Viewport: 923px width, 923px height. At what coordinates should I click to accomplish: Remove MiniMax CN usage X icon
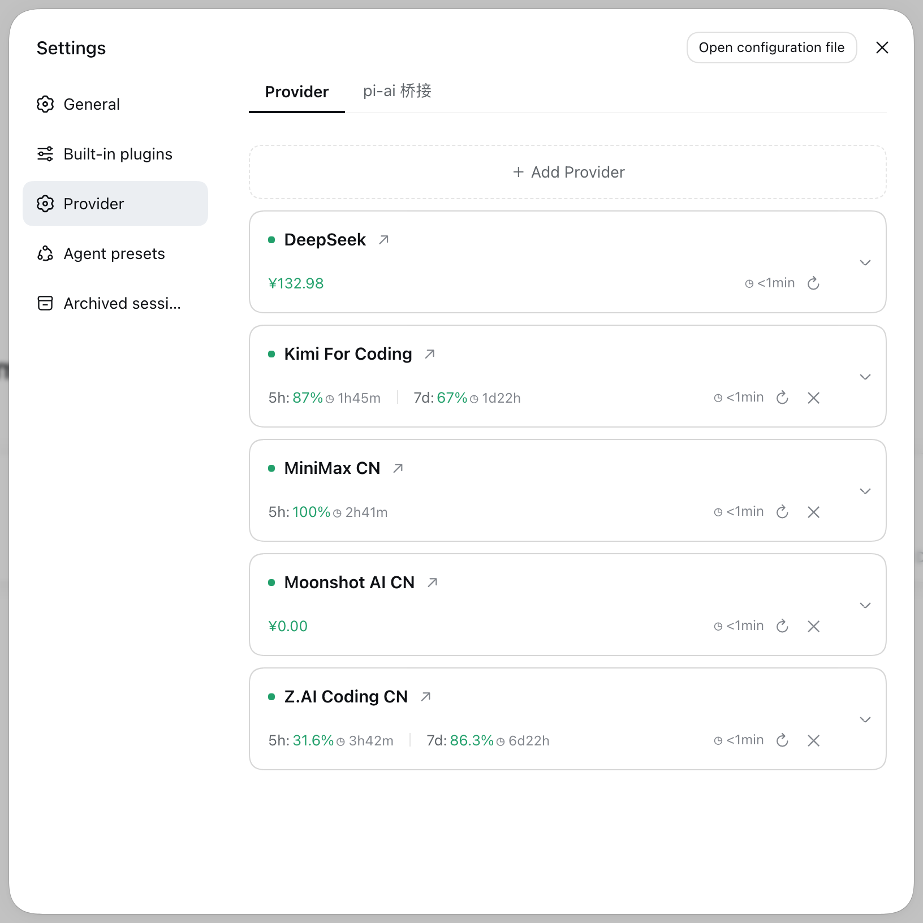click(x=813, y=512)
